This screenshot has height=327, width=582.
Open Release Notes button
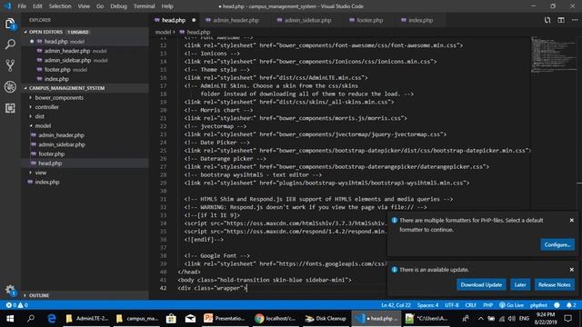click(554, 284)
